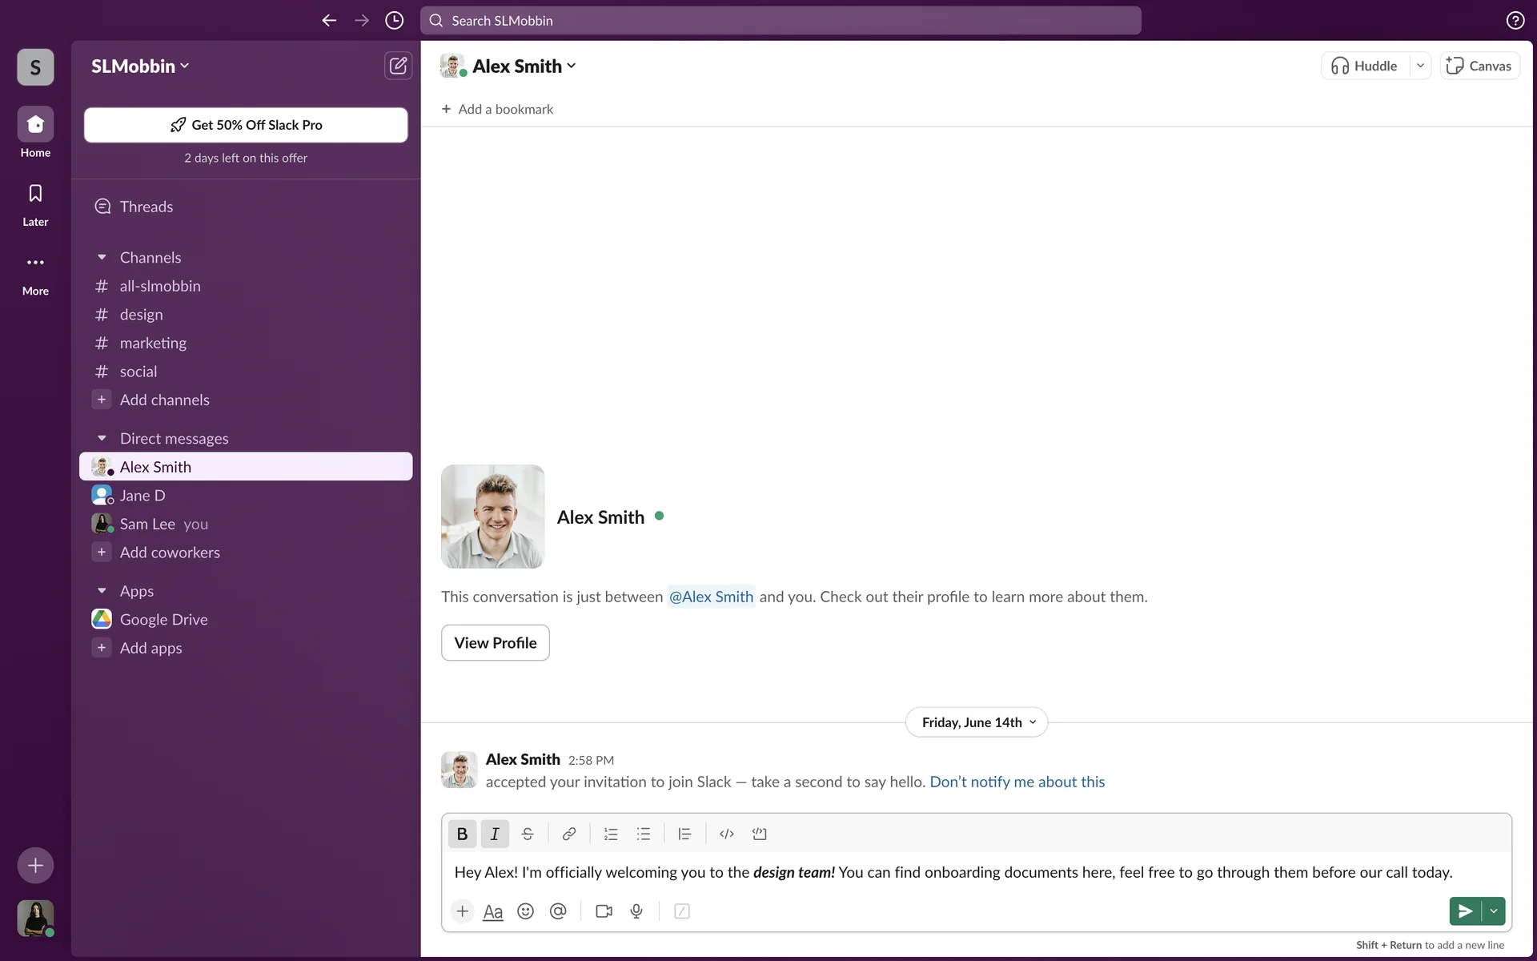This screenshot has width=1537, height=961.
Task: Open the Friday, June 14th date picker
Action: tap(977, 722)
